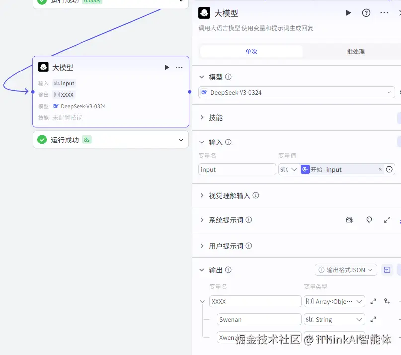Click the lightbulb prompt-optimize icon

click(369, 219)
